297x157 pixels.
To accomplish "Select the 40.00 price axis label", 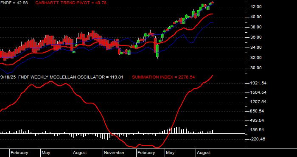I will (256, 17).
